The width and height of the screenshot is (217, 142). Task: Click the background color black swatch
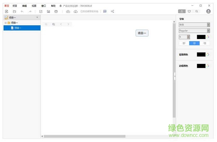(201, 55)
